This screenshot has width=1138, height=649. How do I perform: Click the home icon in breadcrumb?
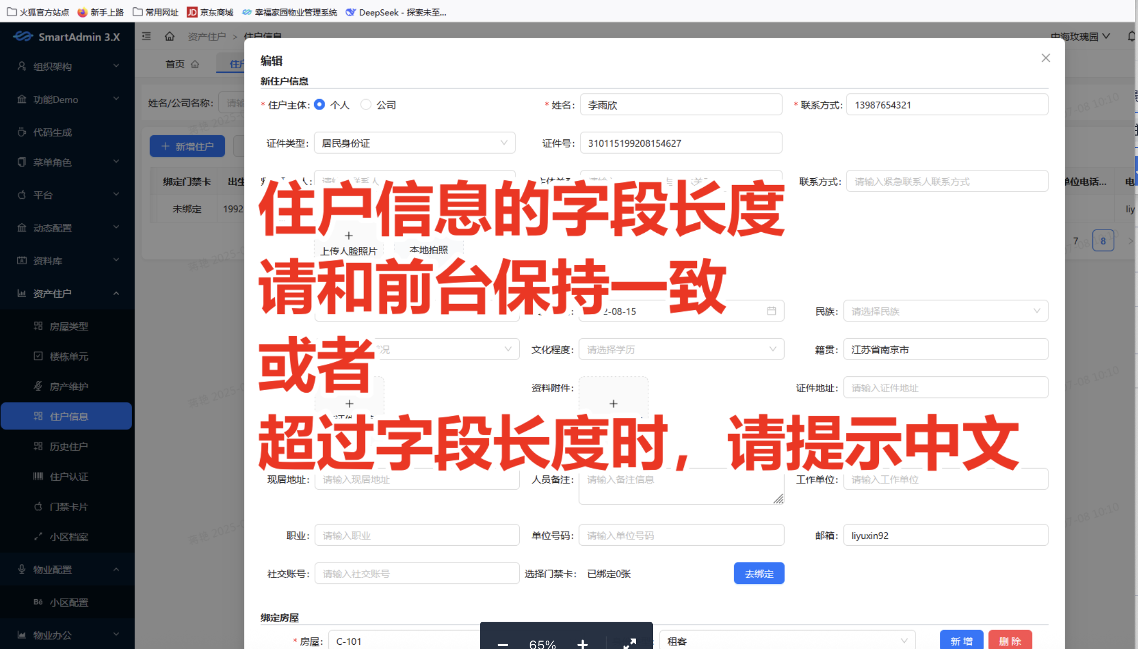click(169, 36)
